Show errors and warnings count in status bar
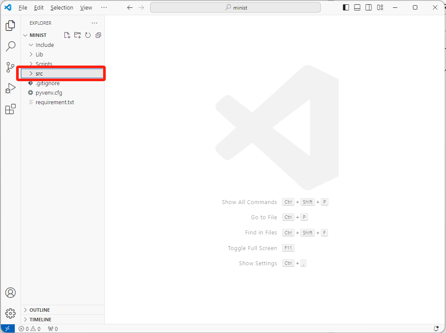 tap(30, 329)
